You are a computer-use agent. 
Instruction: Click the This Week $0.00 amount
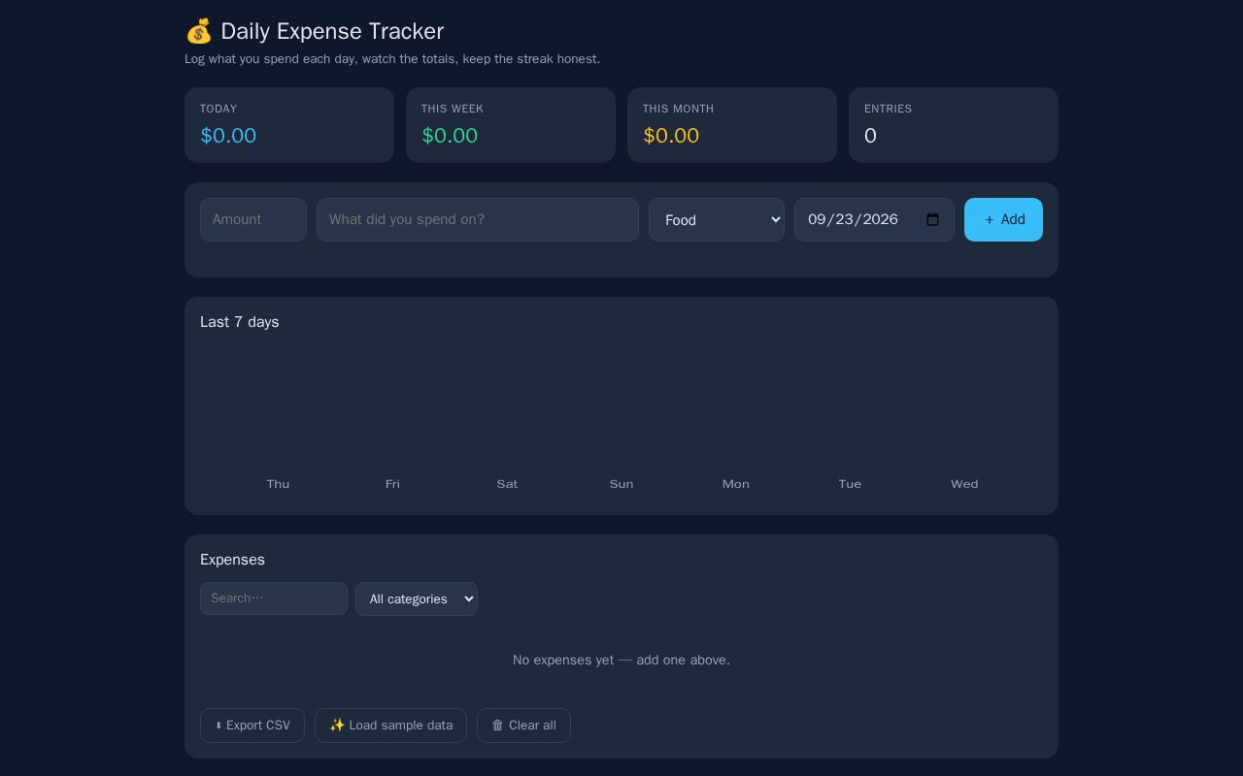click(450, 136)
